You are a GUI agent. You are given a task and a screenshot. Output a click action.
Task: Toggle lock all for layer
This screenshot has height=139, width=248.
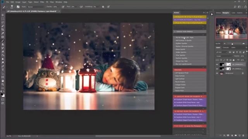[x=234, y=60]
